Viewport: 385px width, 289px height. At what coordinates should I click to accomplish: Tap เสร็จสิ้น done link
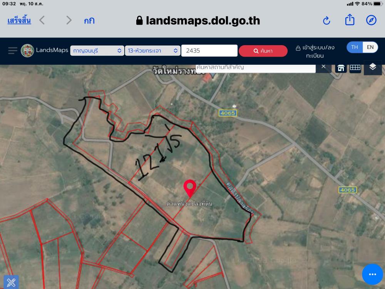pos(19,21)
